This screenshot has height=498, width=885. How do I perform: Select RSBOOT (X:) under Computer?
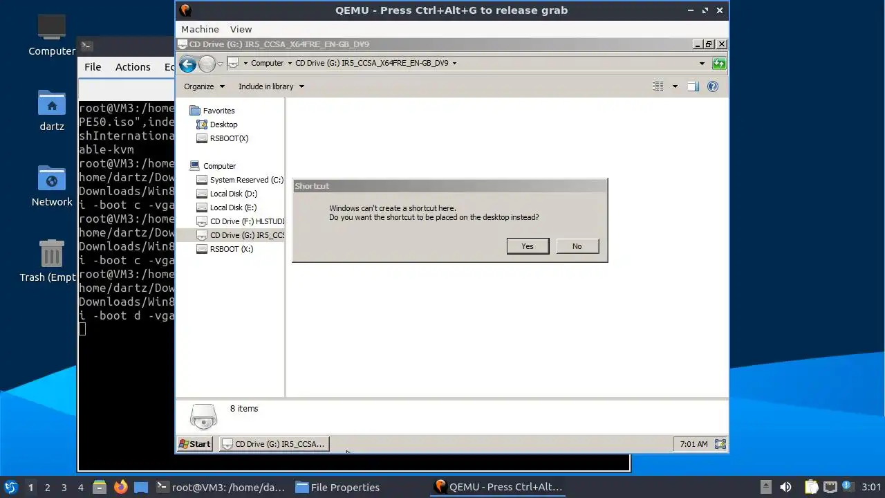pos(225,249)
